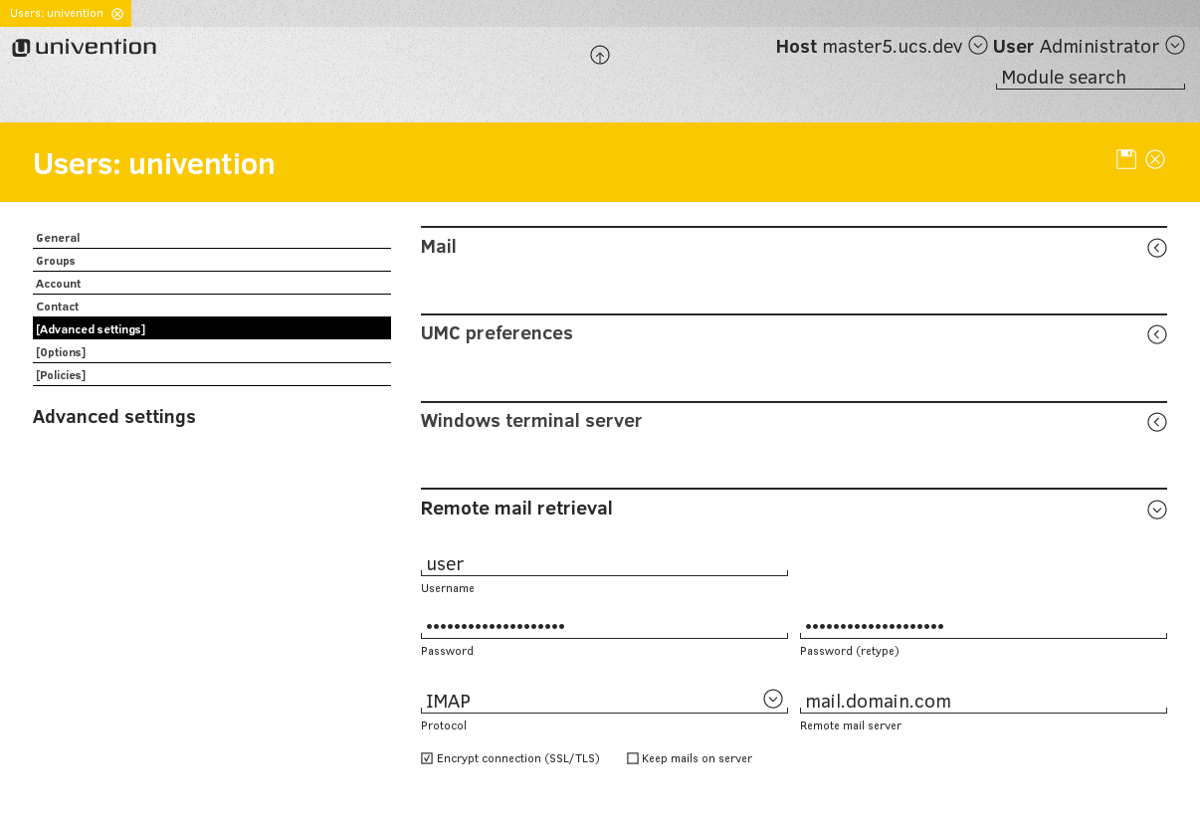Click the up arrow circle icon

click(x=600, y=56)
